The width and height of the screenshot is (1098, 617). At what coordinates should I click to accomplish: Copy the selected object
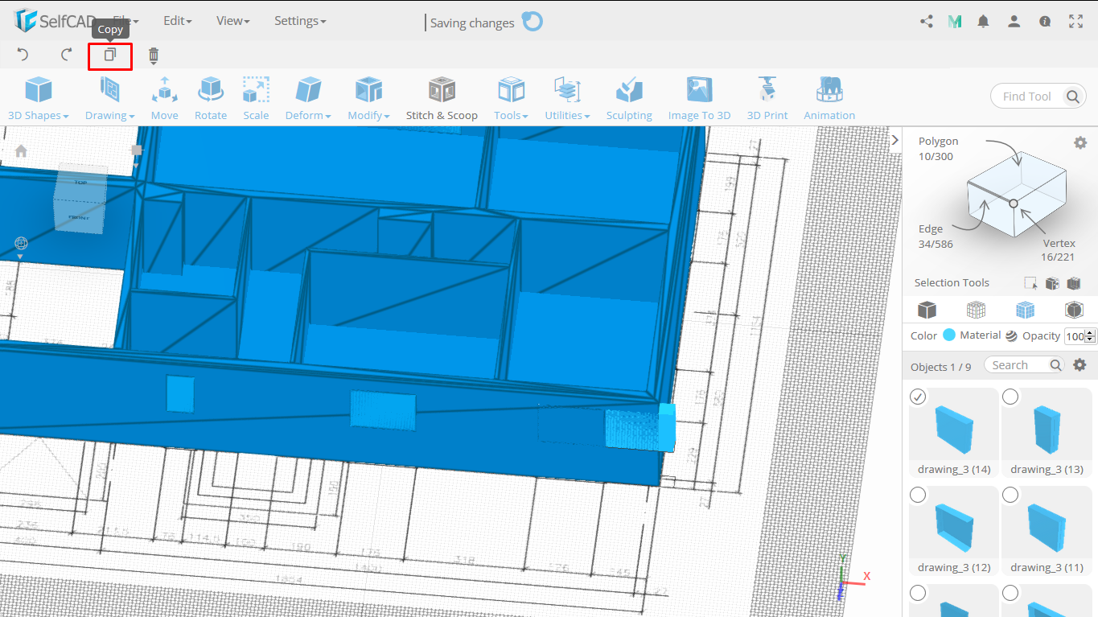coord(110,56)
